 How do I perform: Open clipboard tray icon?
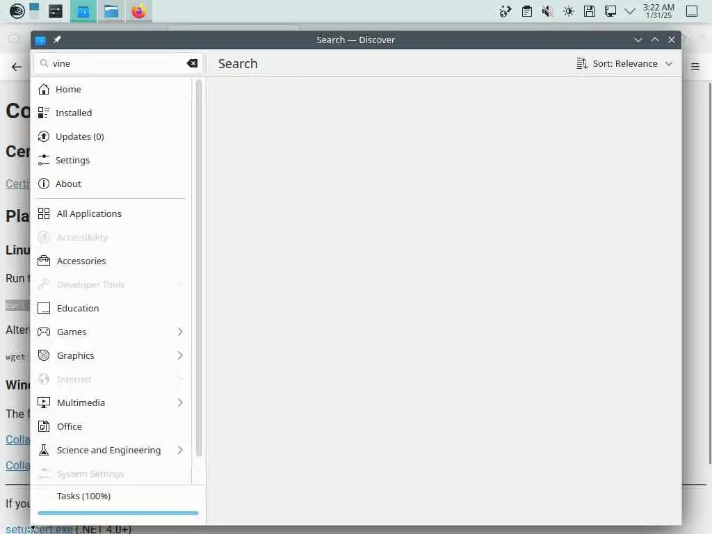527,11
